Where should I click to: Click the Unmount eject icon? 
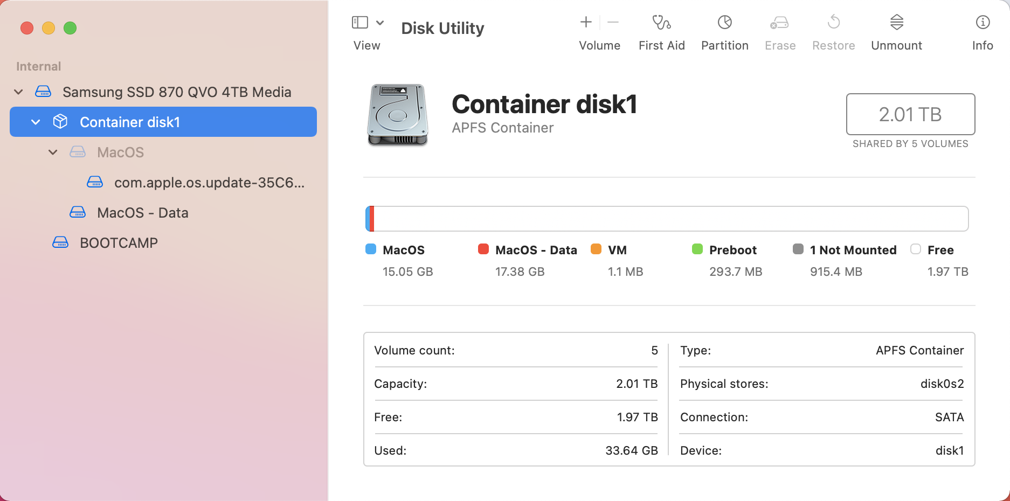896,23
